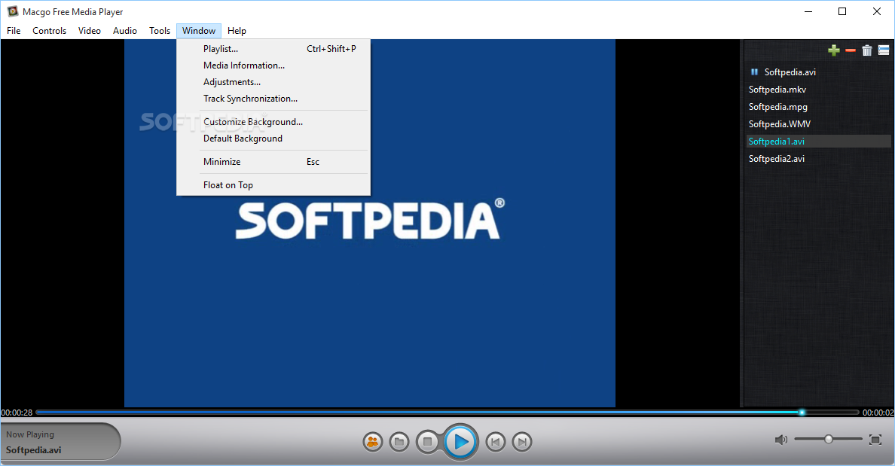Click the elapsed time 00:00:28 label
The image size is (895, 466).
point(17,413)
